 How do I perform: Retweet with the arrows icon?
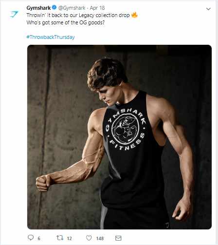click(x=60, y=238)
